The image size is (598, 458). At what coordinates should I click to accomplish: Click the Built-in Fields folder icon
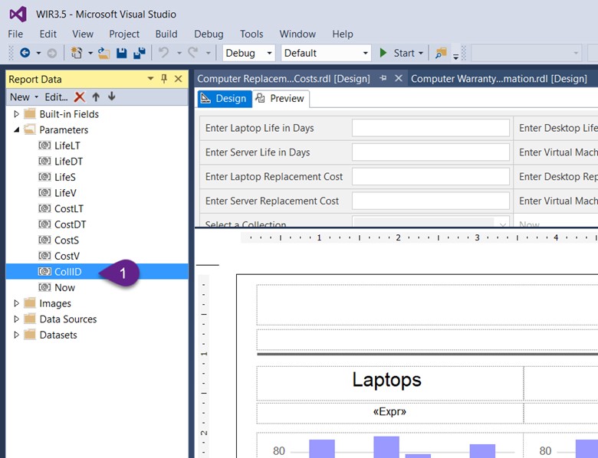click(x=30, y=114)
